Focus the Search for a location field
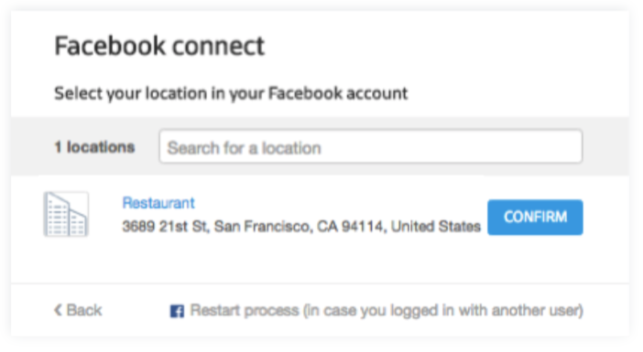The image size is (643, 352). [371, 146]
